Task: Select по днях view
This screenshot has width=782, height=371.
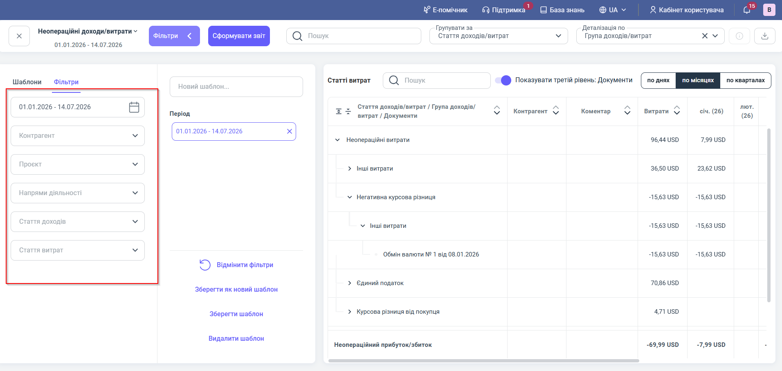Action: pos(658,81)
